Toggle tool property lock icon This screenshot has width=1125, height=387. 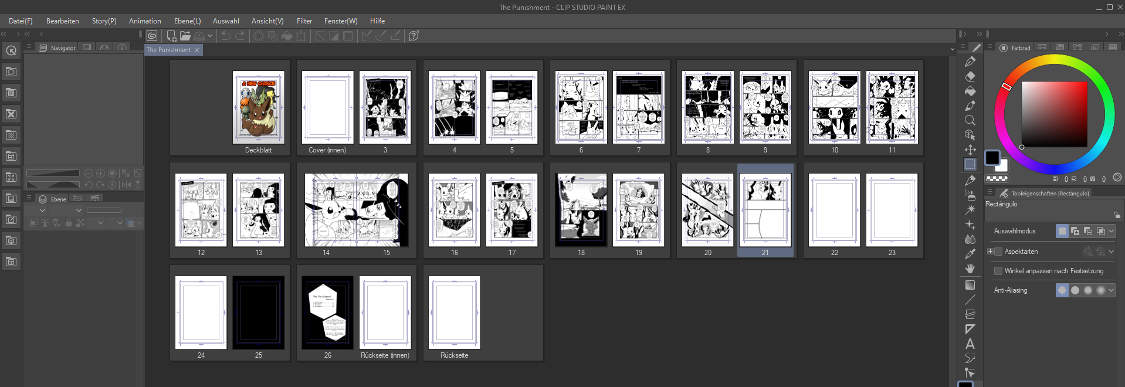(1117, 215)
